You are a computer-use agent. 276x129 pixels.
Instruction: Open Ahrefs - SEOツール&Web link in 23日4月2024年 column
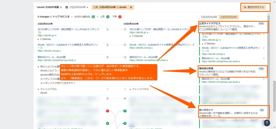(68, 46)
